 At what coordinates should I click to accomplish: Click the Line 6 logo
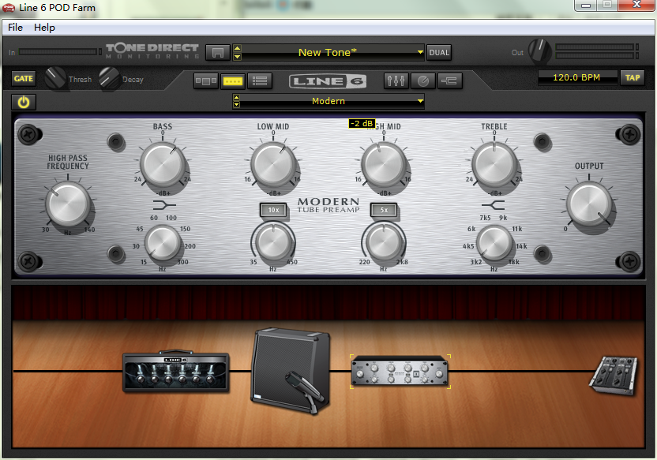coord(328,81)
